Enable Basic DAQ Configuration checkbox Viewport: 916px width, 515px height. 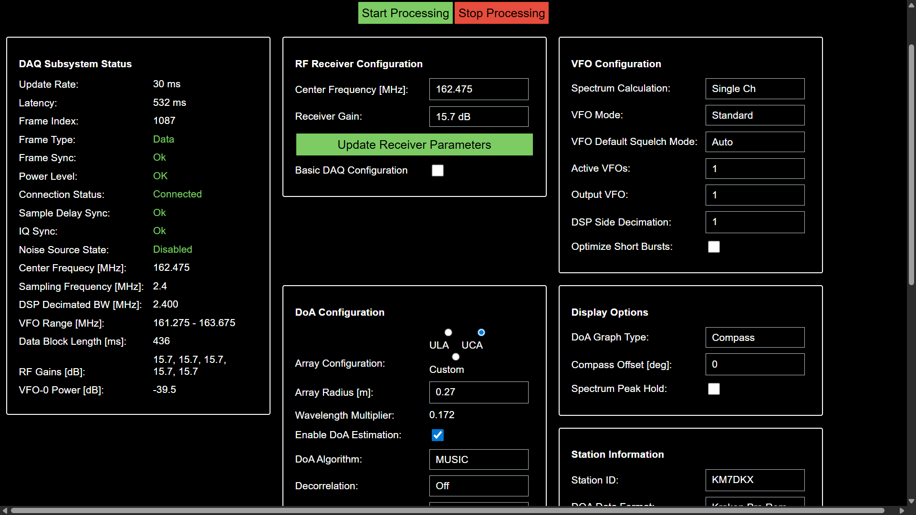click(437, 171)
